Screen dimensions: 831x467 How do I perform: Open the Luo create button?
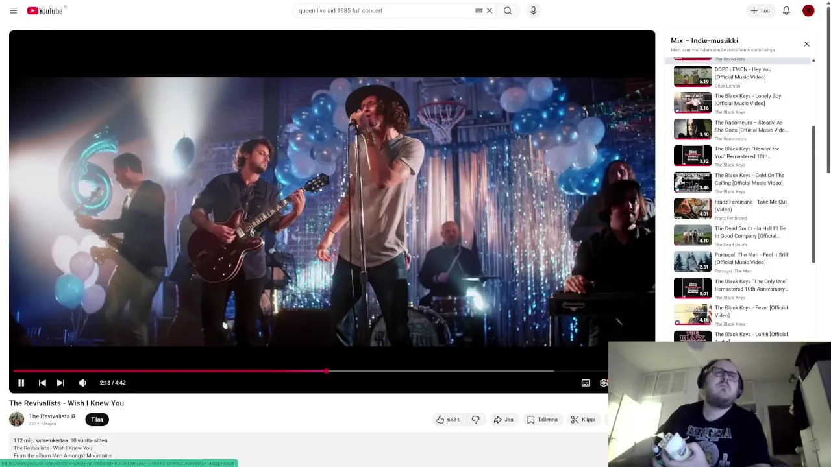click(x=760, y=10)
